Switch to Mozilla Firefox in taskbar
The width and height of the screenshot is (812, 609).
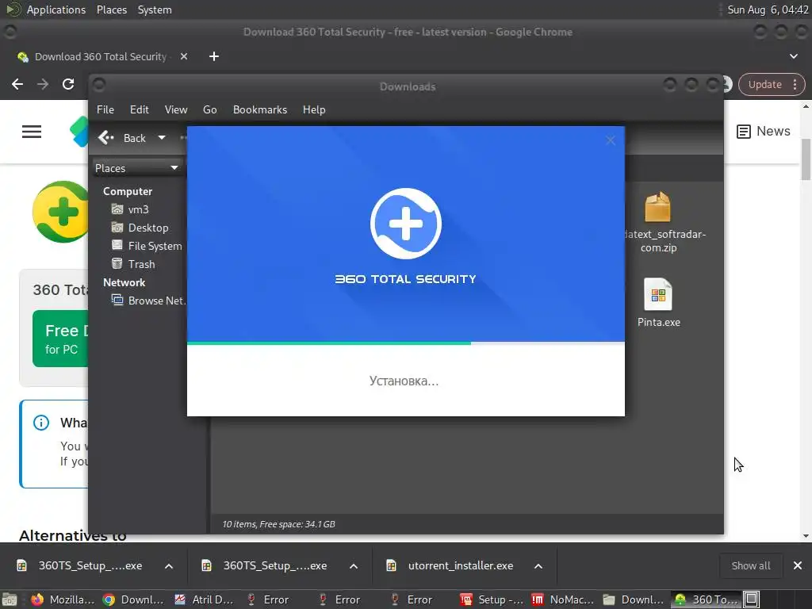pyautogui.click(x=63, y=599)
